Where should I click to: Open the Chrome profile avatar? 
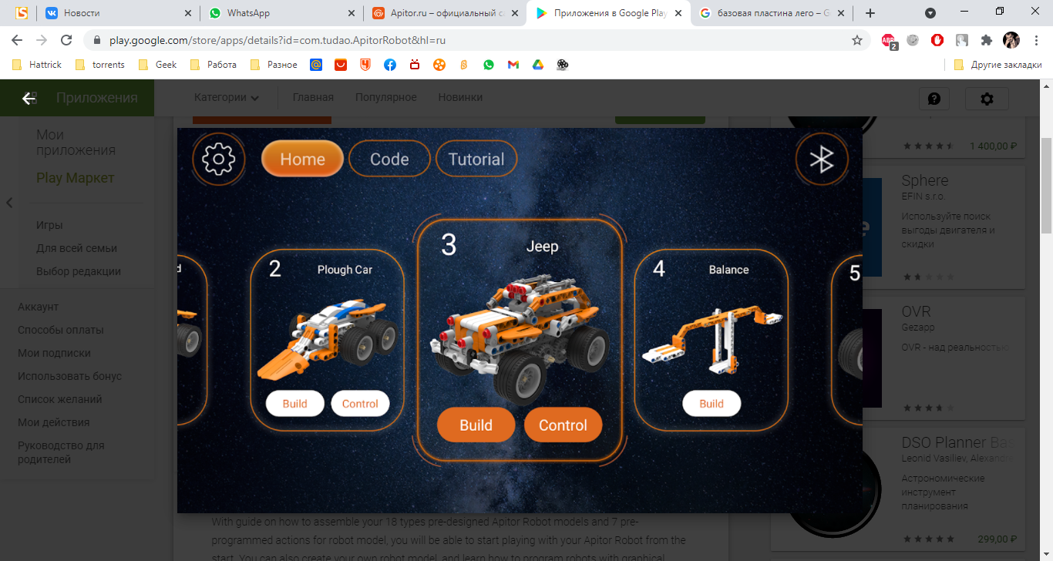point(1011,40)
